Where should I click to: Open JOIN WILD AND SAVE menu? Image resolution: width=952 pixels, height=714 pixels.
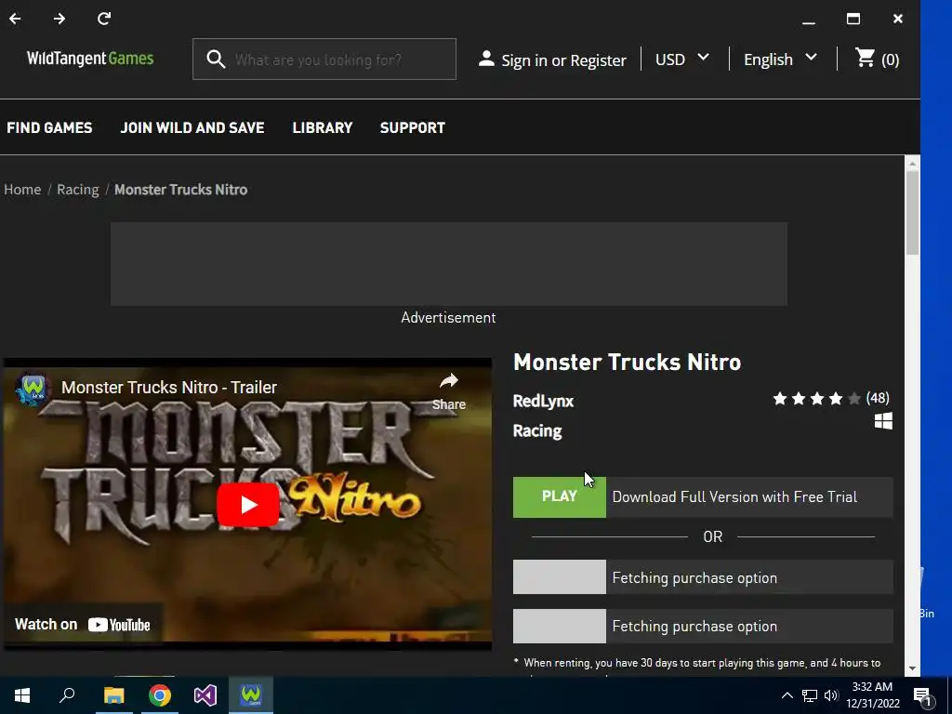point(192,127)
